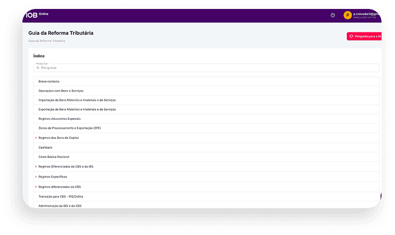Viewport: 395px width, 235px height.
Task: Open the help question-mark icon
Action: coord(333,15)
